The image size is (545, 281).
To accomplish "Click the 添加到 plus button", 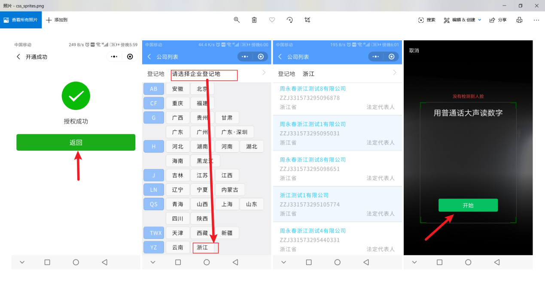I will coord(57,20).
